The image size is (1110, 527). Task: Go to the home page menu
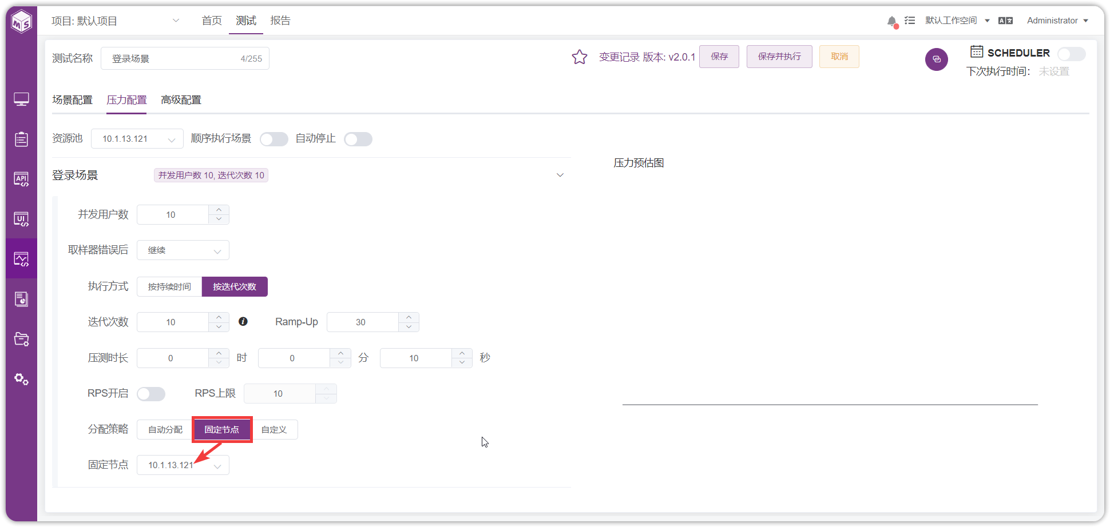(x=212, y=21)
